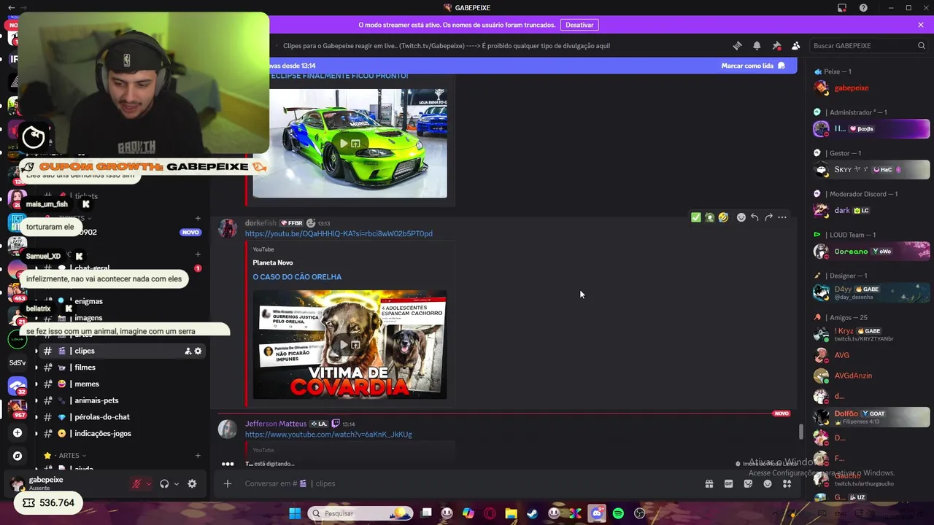
Task: Expand threads of indicações-jogos channel
Action: (x=36, y=433)
